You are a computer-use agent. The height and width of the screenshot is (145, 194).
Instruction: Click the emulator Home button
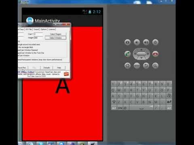tap(127, 66)
